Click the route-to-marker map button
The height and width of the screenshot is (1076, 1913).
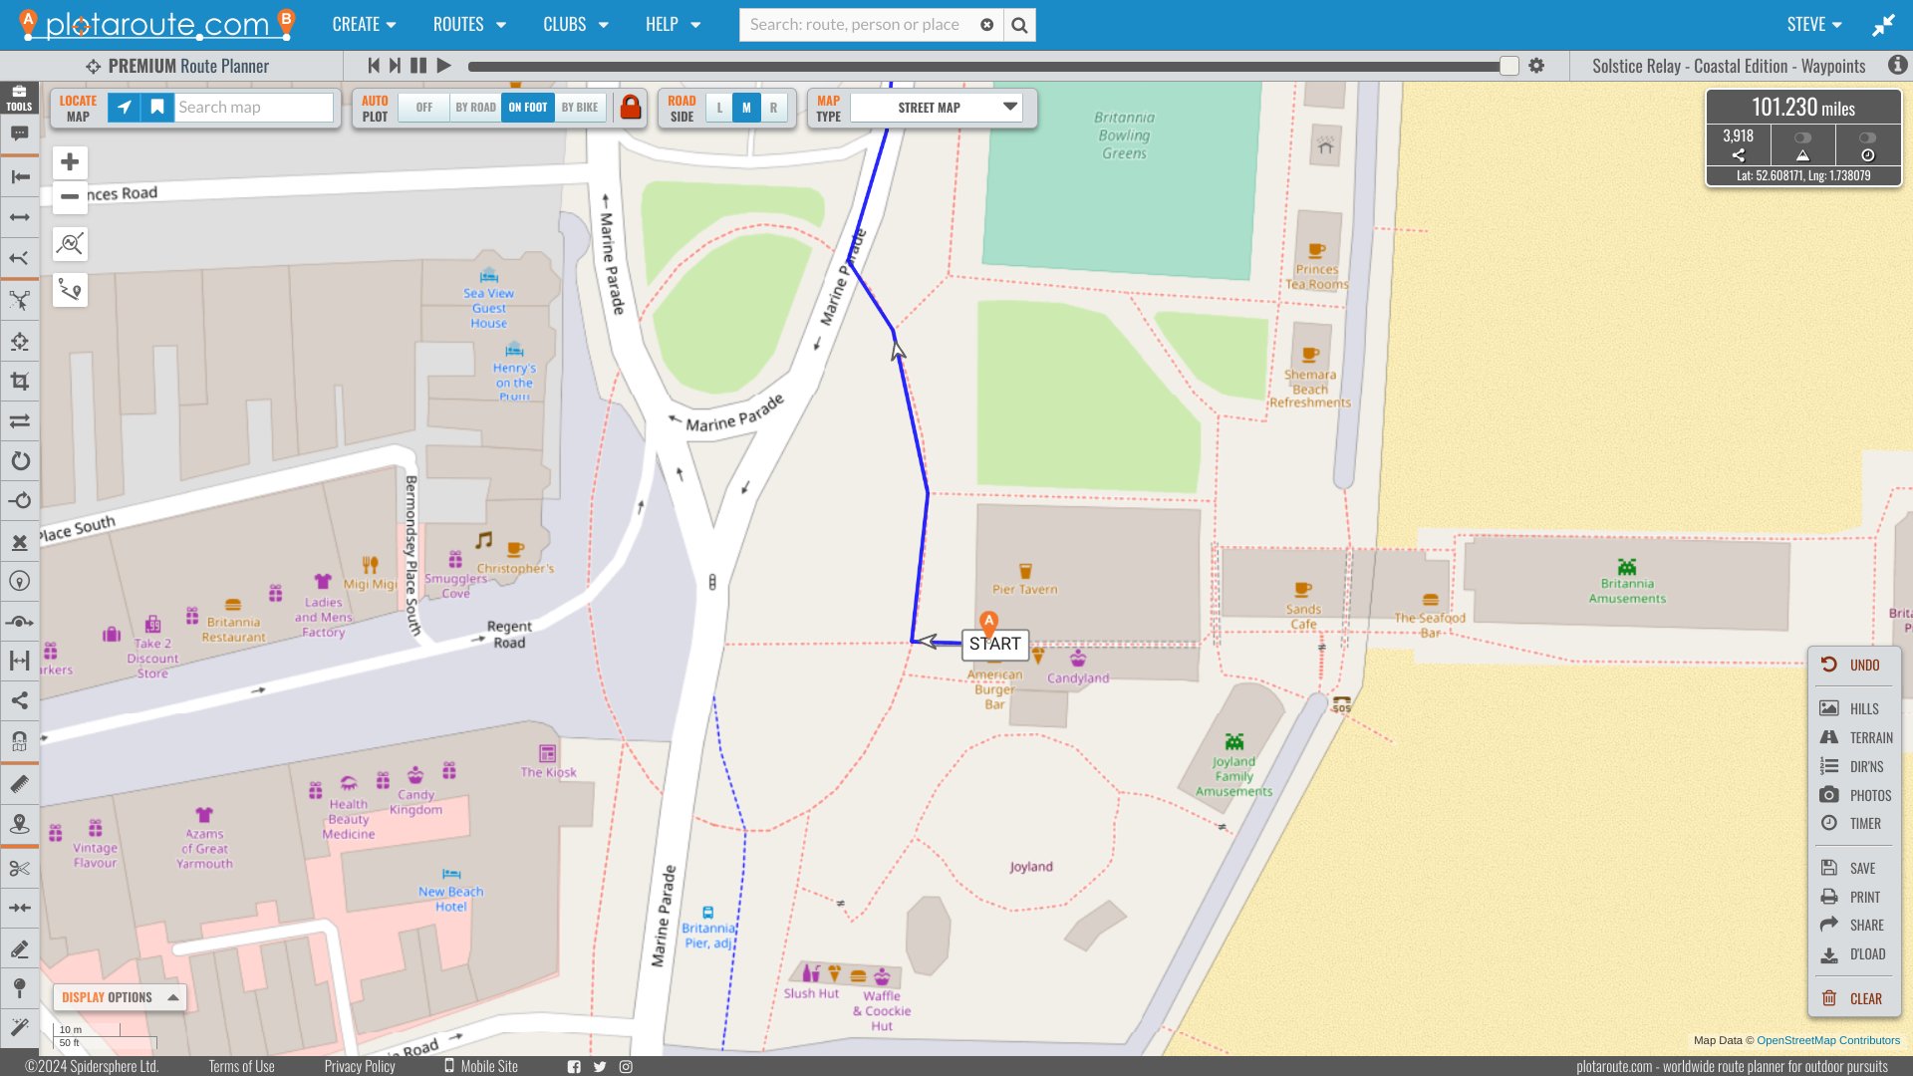click(70, 290)
